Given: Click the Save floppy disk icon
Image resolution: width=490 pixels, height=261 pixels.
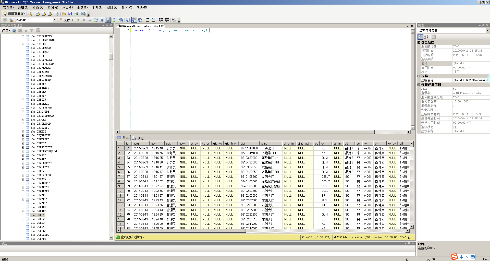Looking at the screenshot, I should [70, 14].
